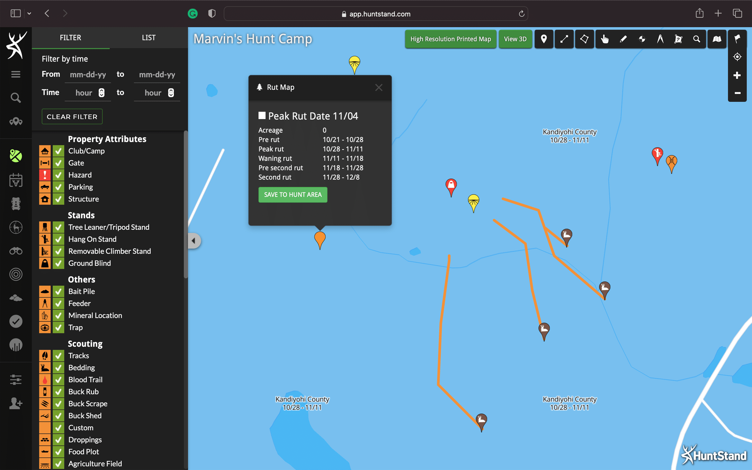Viewport: 752px width, 470px height.
Task: Toggle the Bait Pile checkbox
Action: tap(59, 291)
